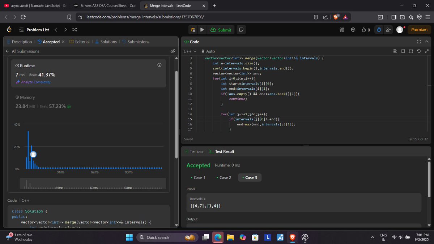Select the Runtime stats section
The width and height of the screenshot is (434, 244).
89,73
